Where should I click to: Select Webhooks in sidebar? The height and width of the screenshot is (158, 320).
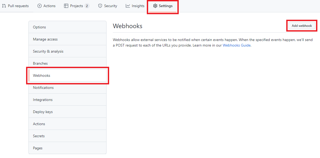pyautogui.click(x=67, y=75)
